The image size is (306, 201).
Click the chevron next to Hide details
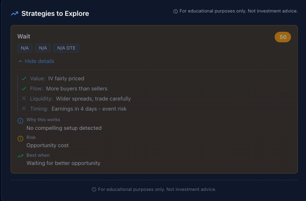[x=20, y=61]
